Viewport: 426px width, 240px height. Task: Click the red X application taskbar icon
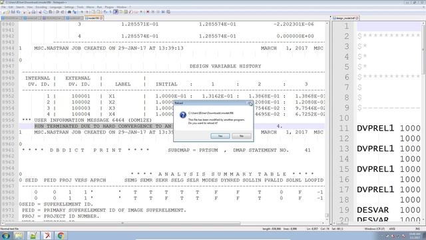point(47,235)
